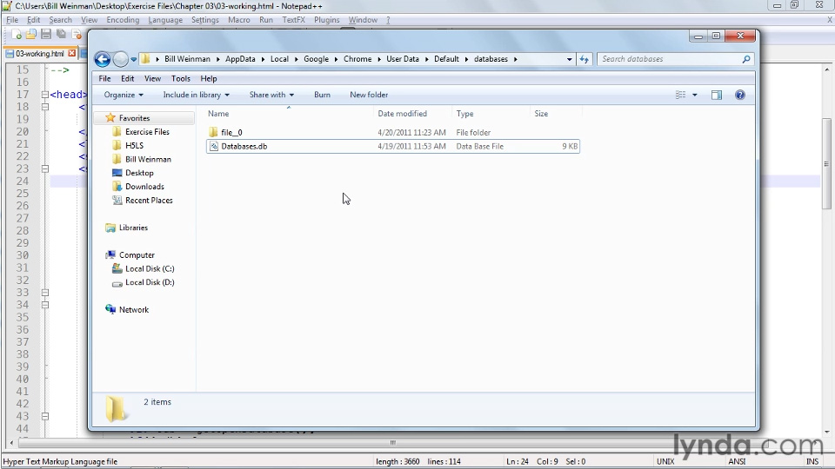Select Network in the navigation pane
The image size is (835, 469).
(x=134, y=309)
